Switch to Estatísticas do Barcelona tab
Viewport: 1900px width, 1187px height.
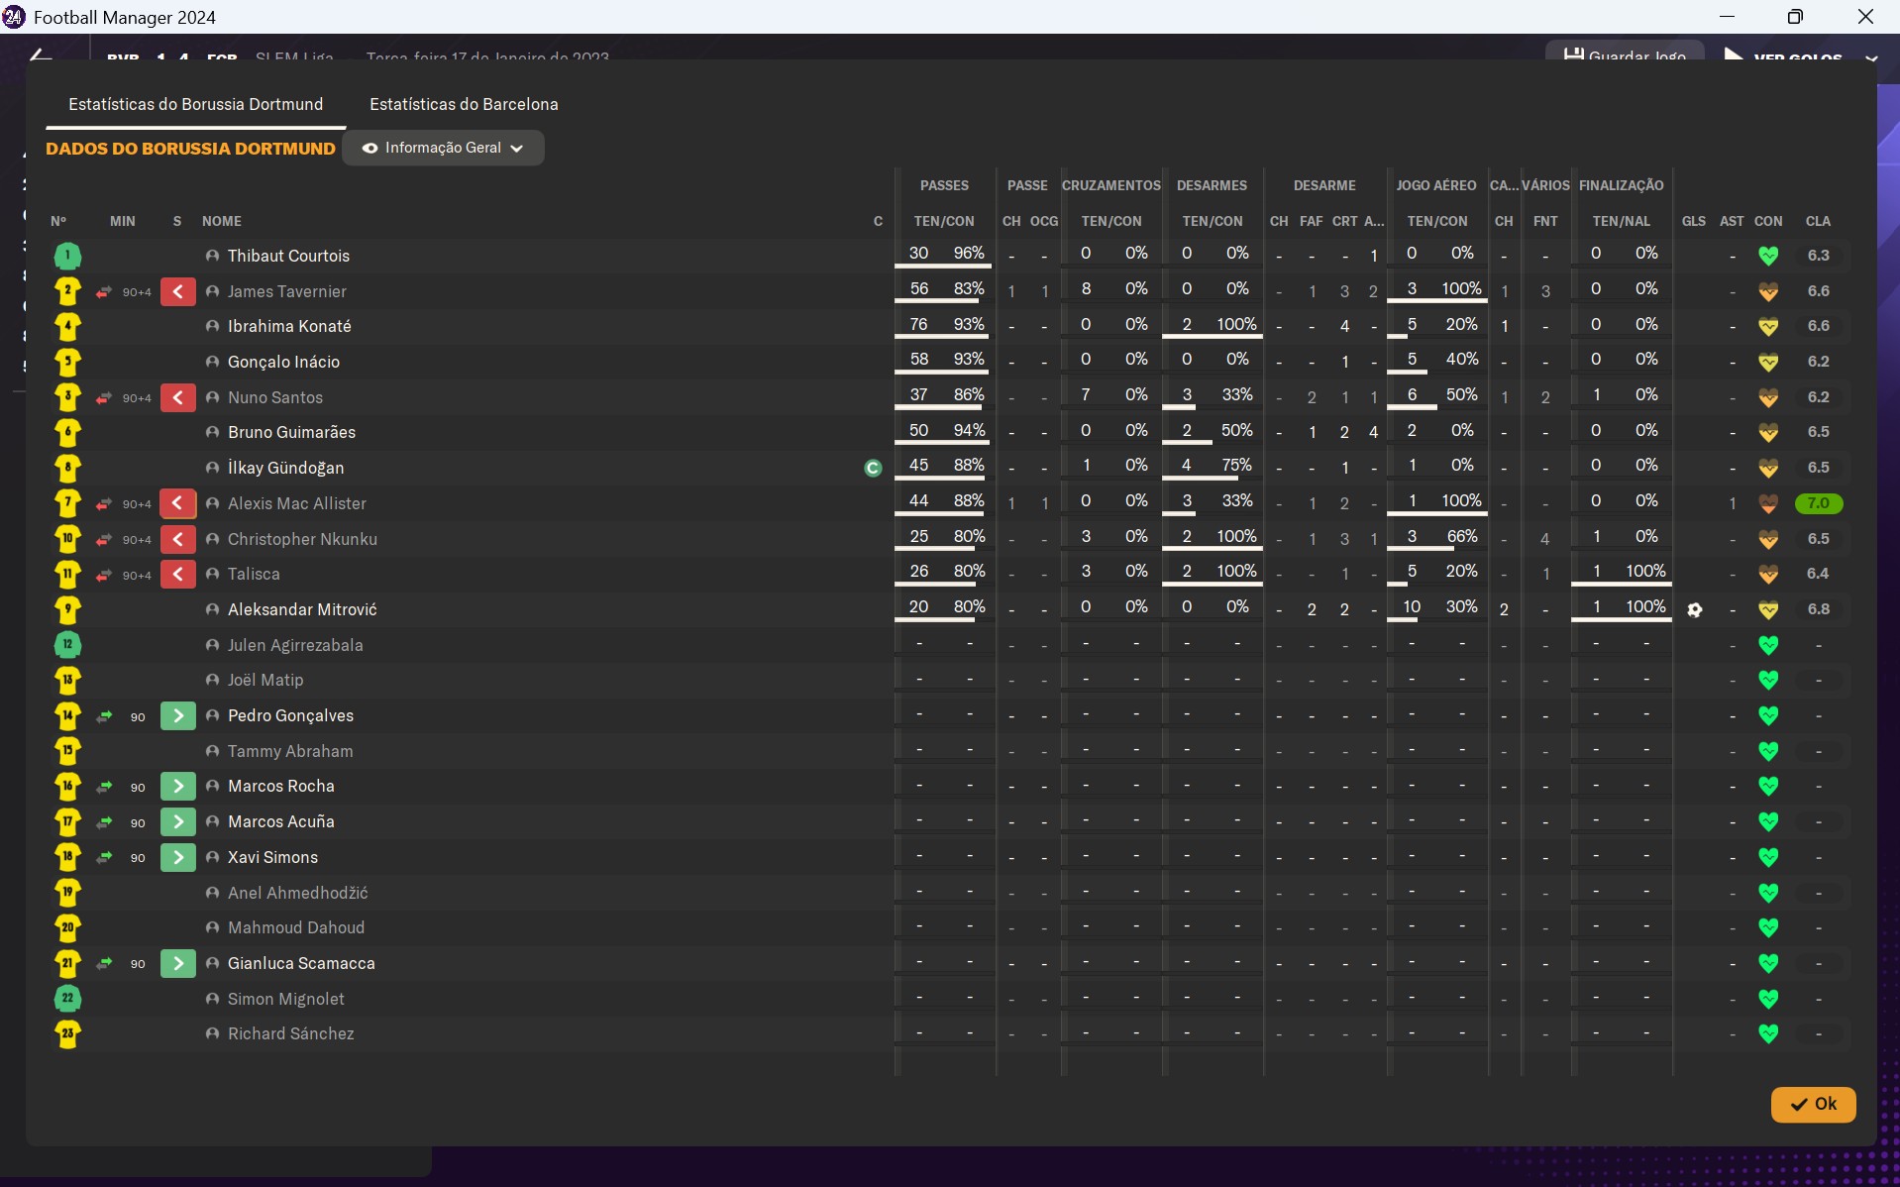[x=464, y=104]
